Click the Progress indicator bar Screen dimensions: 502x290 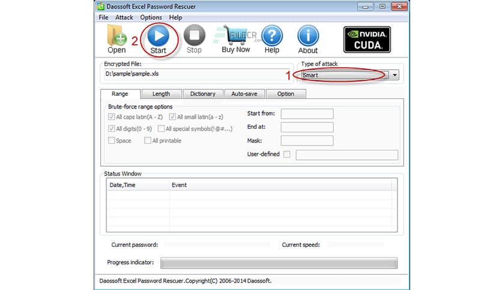[x=279, y=263]
